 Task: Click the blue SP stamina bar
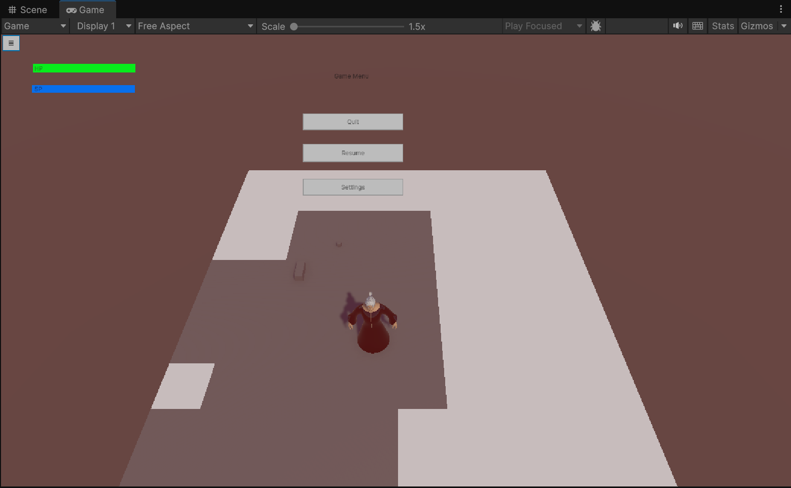(x=84, y=89)
